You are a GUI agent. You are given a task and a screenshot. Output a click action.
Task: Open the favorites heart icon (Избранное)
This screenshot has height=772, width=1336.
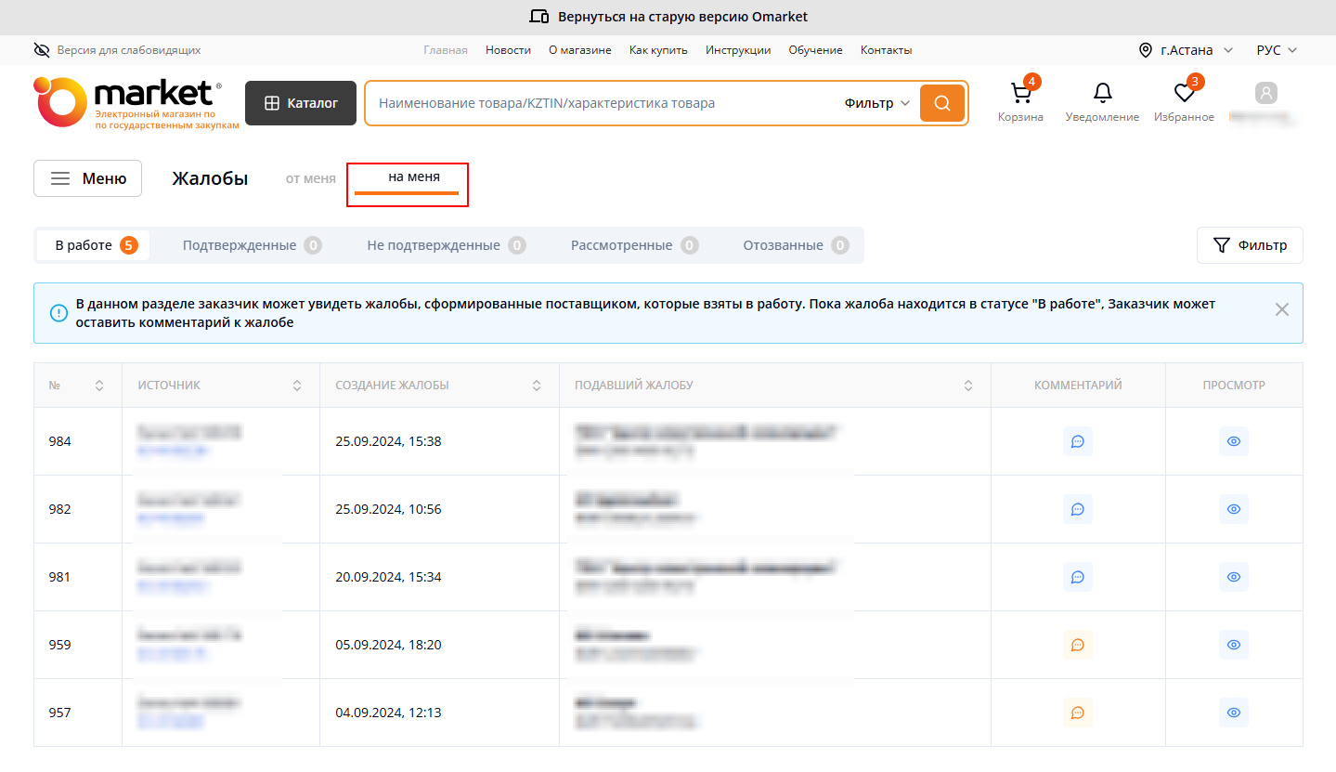pyautogui.click(x=1184, y=94)
